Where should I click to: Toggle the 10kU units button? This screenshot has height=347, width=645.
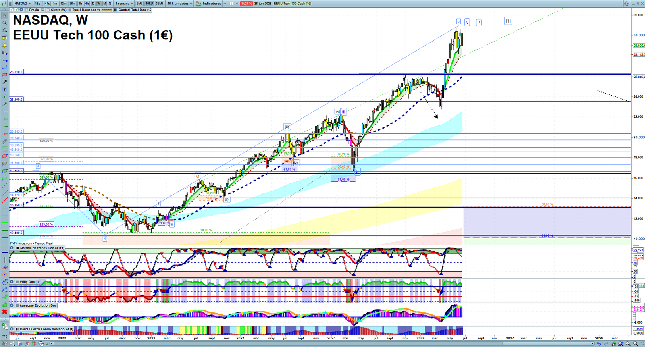pyautogui.click(x=149, y=4)
